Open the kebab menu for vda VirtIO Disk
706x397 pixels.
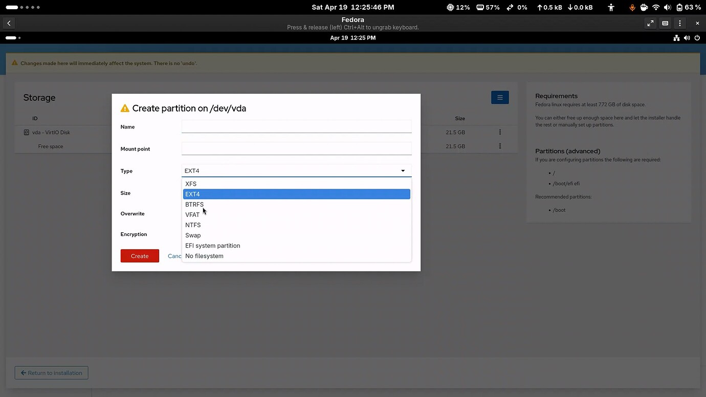tap(500, 132)
